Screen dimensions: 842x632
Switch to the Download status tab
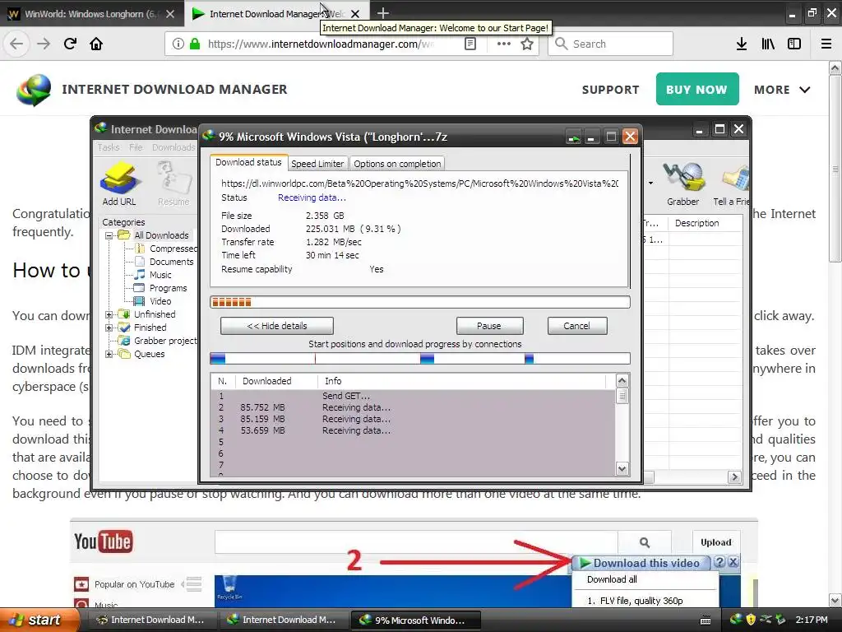(248, 162)
